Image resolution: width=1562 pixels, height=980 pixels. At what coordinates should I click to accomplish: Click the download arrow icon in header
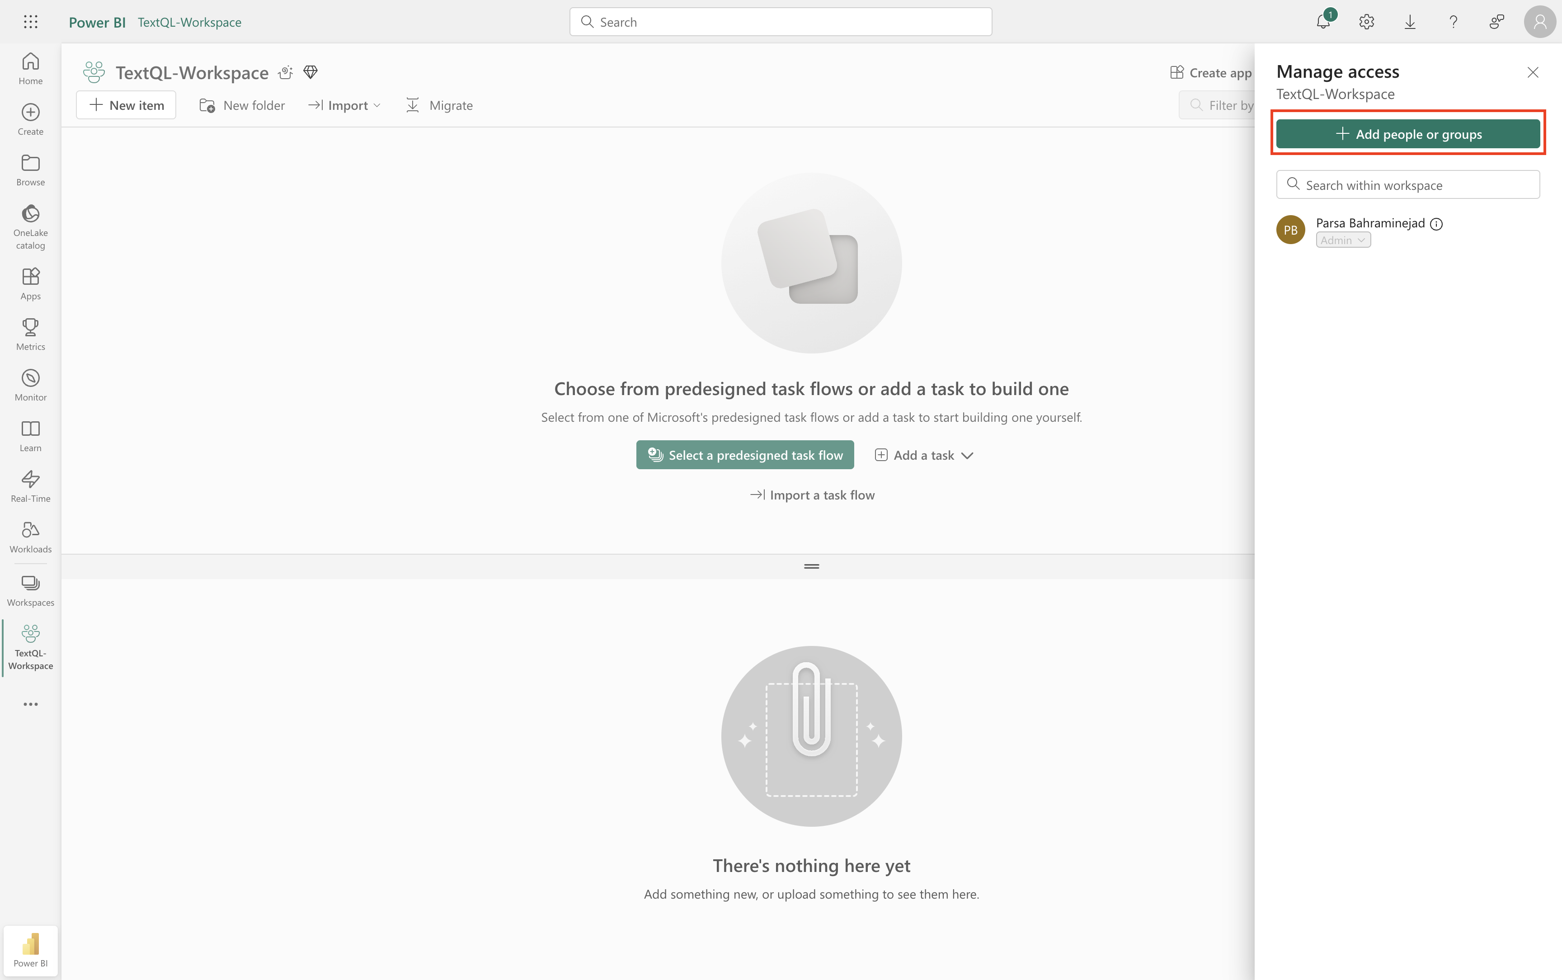[1410, 22]
